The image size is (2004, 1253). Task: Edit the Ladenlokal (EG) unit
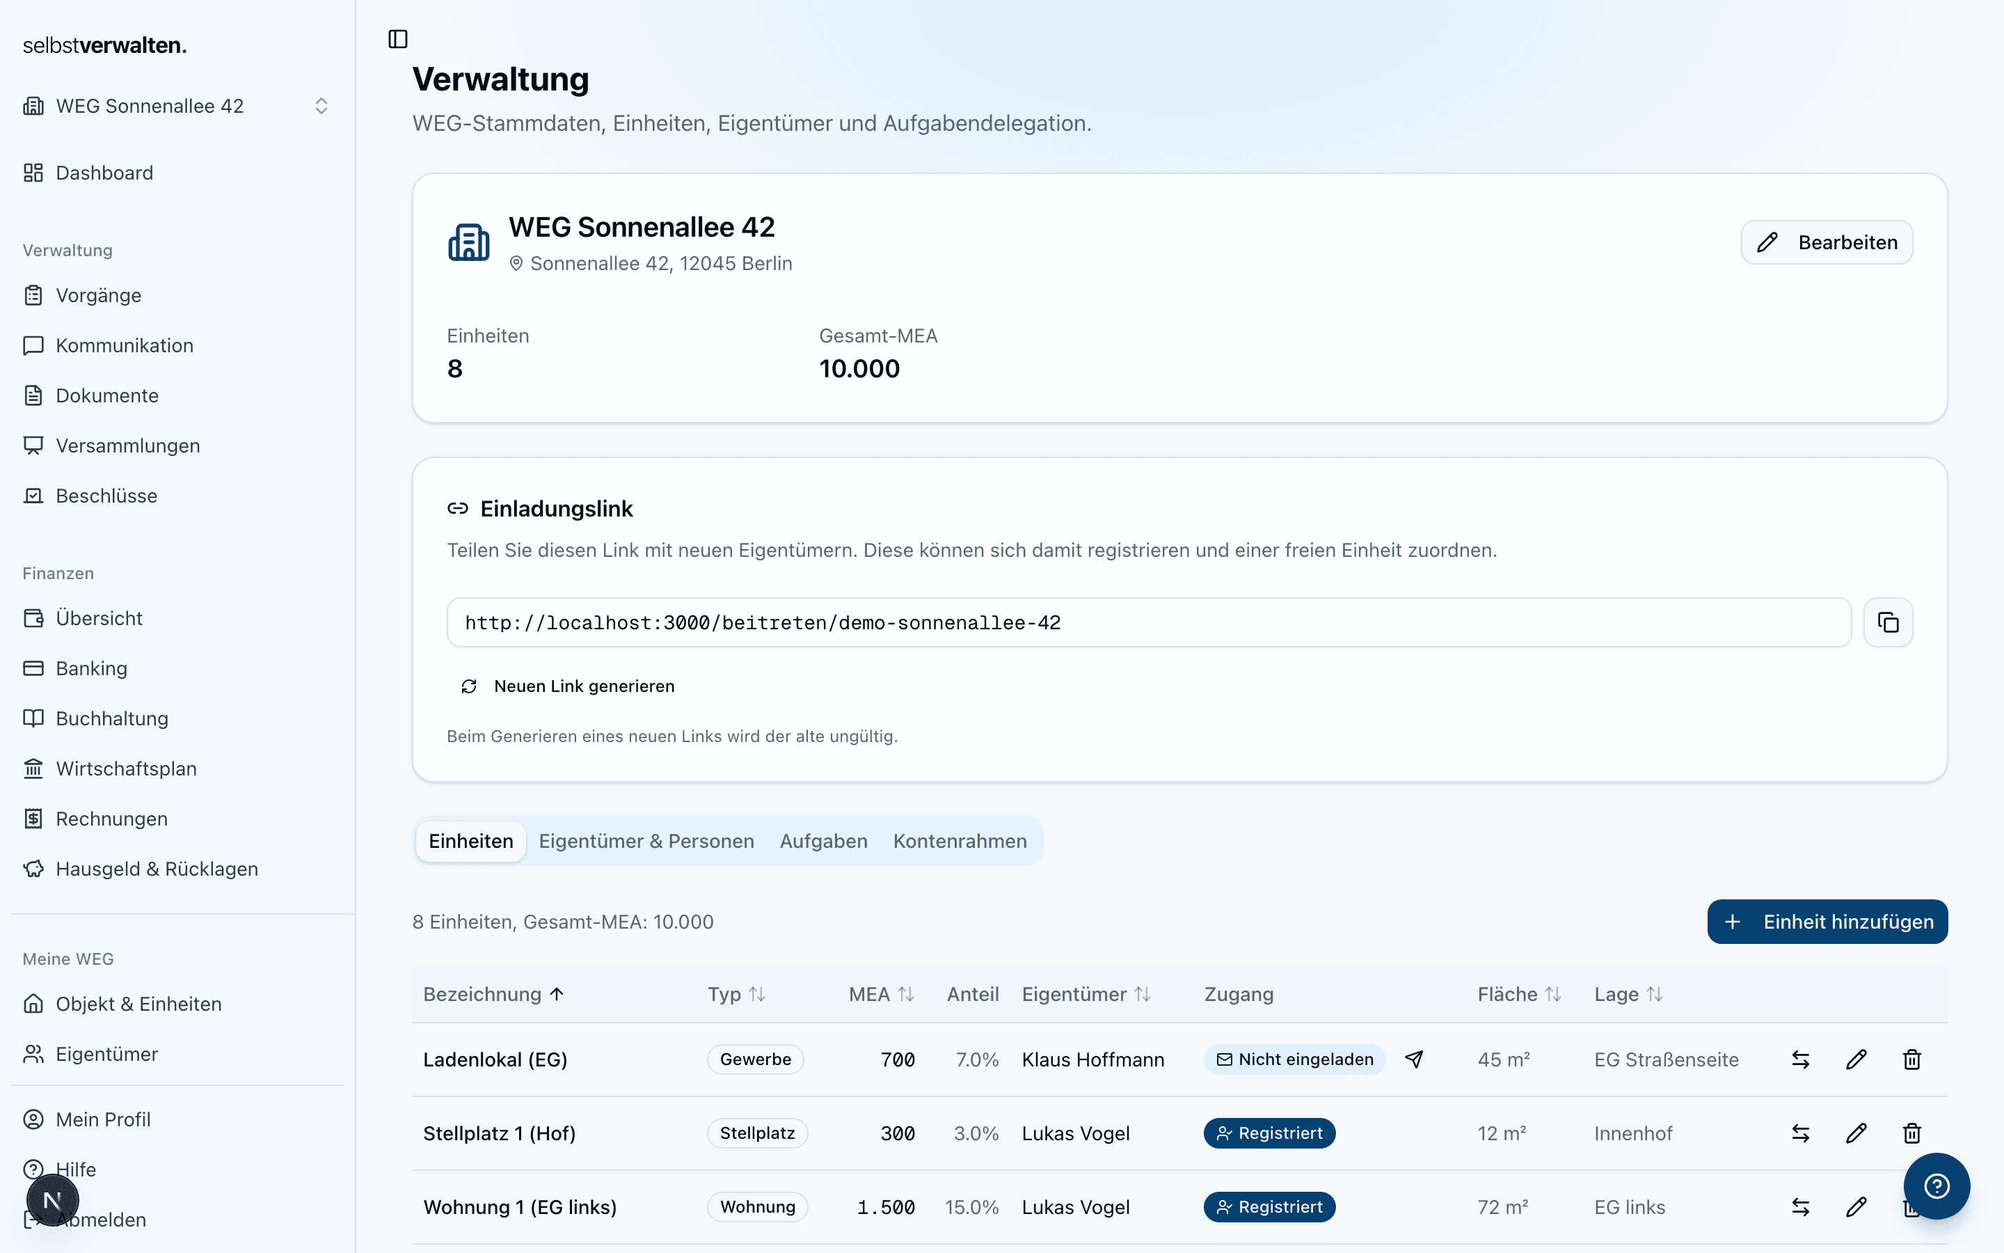[x=1856, y=1059]
